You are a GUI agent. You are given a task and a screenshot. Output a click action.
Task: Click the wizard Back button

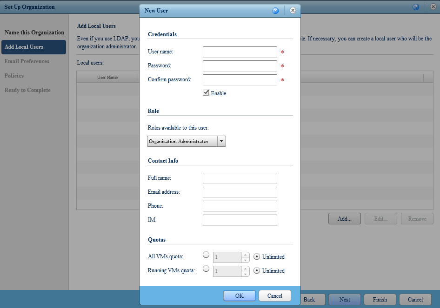tap(313, 299)
